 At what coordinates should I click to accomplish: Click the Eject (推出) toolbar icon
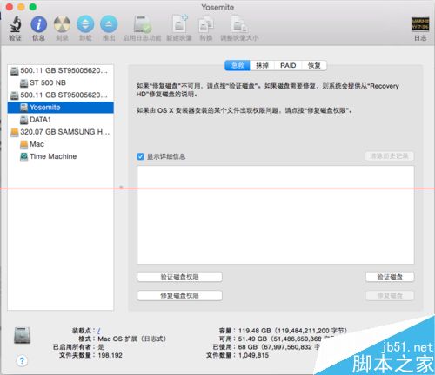pos(109,24)
